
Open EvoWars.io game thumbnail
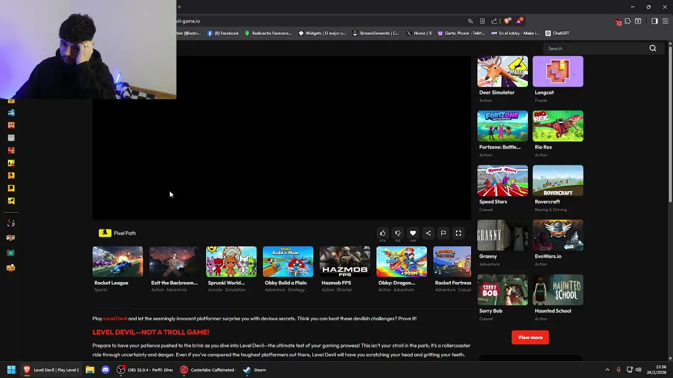coord(558,235)
